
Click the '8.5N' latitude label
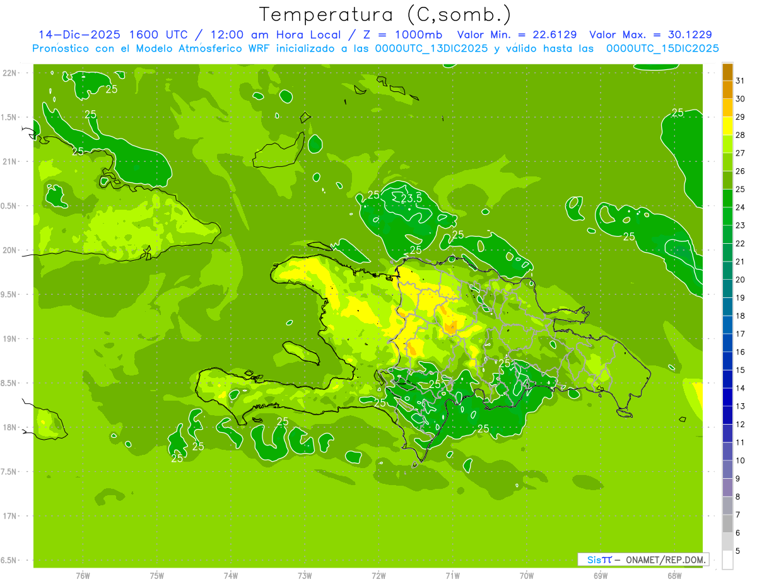[x=9, y=383]
